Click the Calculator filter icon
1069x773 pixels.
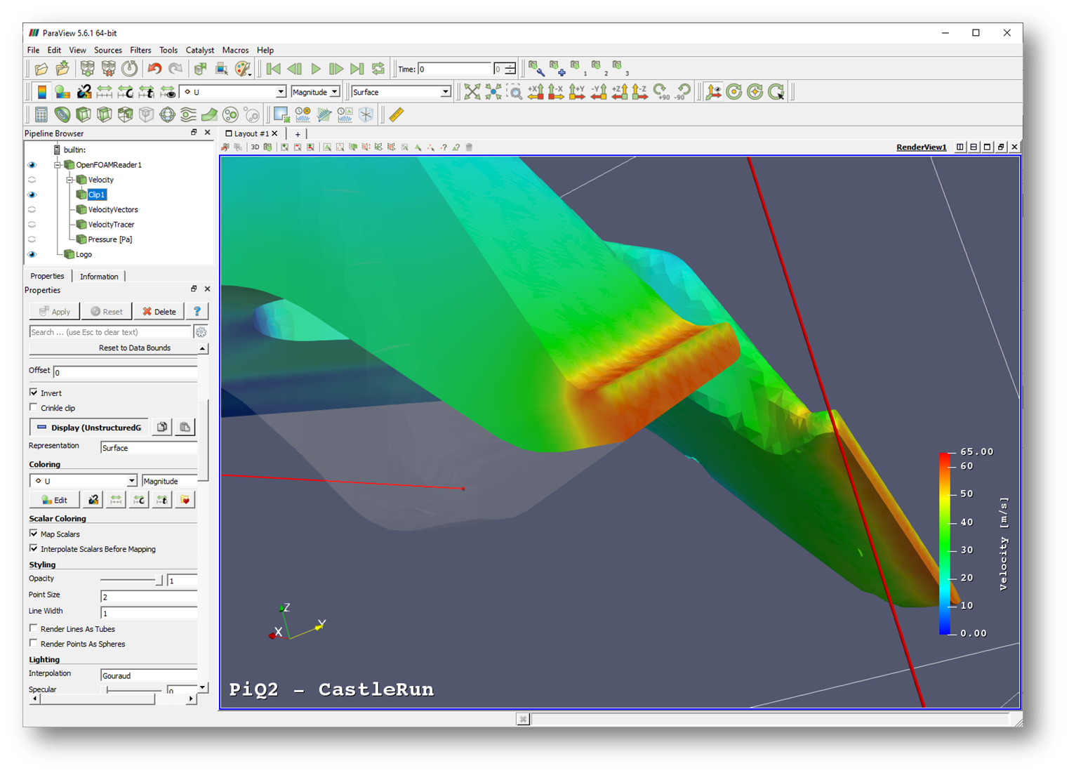coord(41,114)
